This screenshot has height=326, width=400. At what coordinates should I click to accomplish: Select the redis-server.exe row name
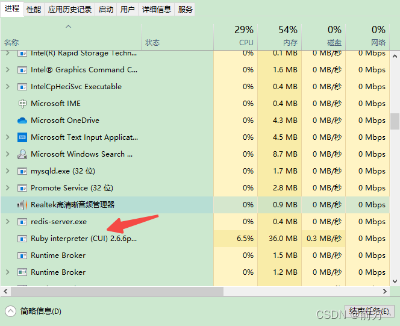(58, 222)
